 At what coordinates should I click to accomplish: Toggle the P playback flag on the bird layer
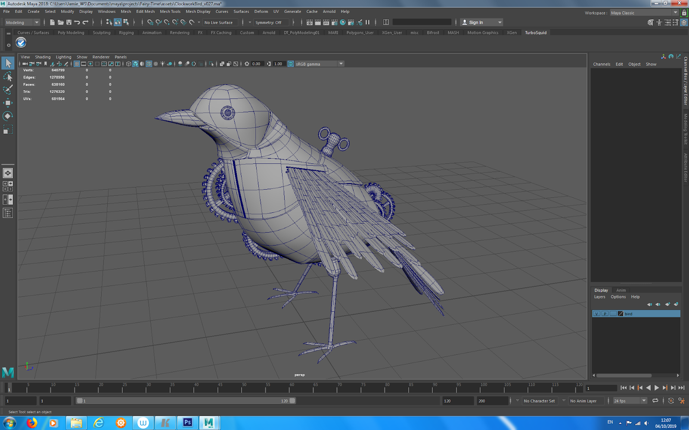pyautogui.click(x=605, y=313)
